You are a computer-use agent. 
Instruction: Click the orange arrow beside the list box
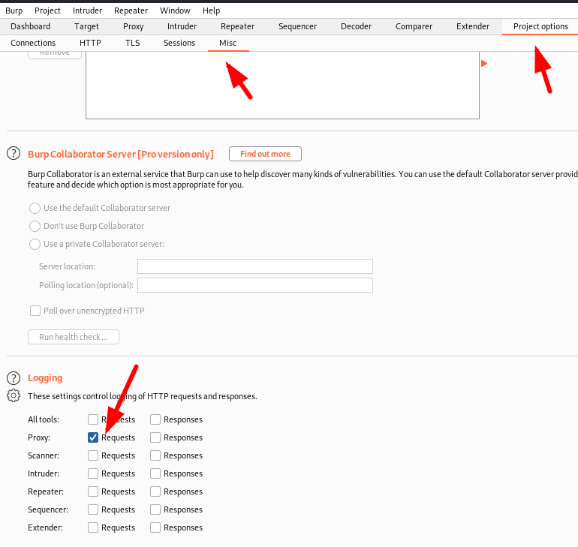(x=484, y=63)
